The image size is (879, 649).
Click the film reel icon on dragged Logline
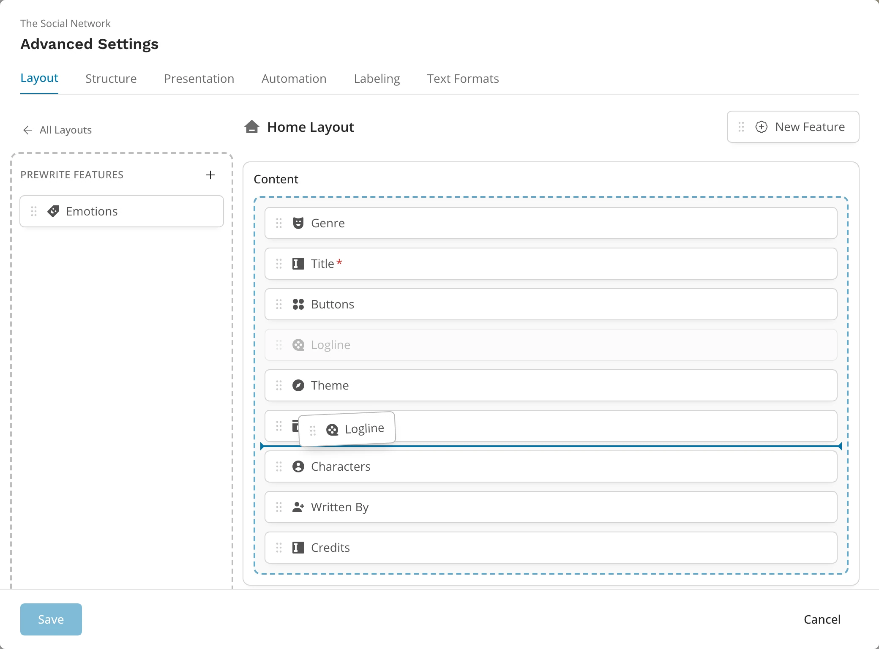point(332,430)
